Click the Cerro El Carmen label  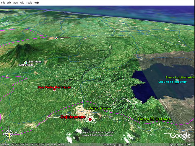pos(155,119)
